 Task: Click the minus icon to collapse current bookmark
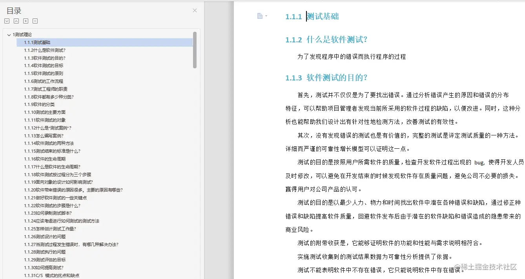[35, 21]
